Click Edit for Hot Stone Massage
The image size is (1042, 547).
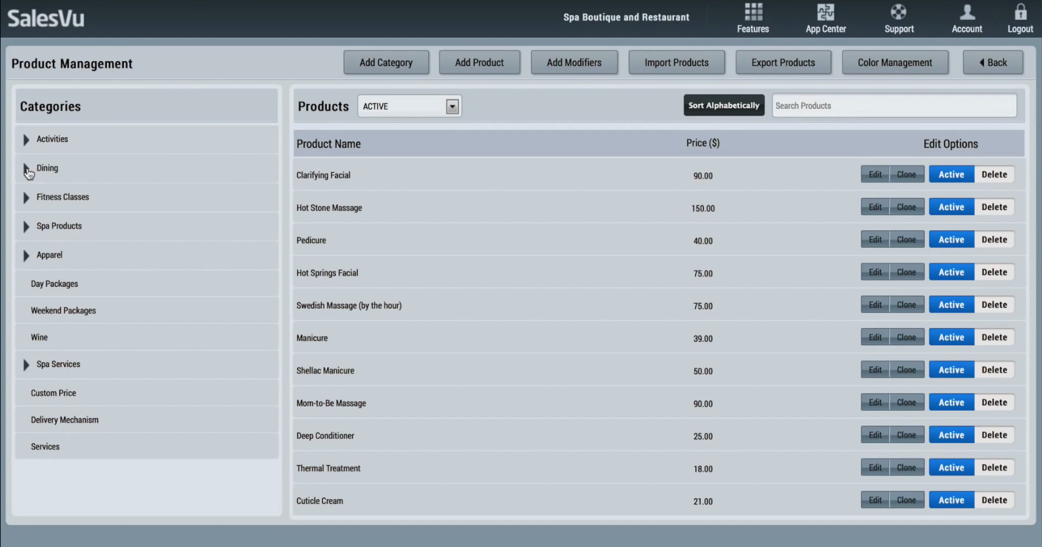875,207
